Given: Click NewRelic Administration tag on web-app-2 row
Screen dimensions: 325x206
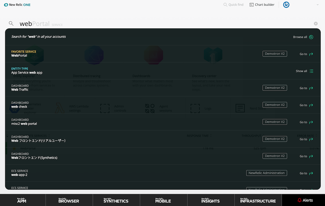Looking at the screenshot, I should [x=266, y=173].
